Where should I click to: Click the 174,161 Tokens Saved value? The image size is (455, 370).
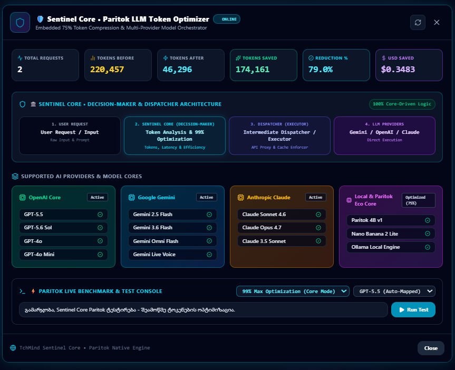pyautogui.click(x=253, y=70)
